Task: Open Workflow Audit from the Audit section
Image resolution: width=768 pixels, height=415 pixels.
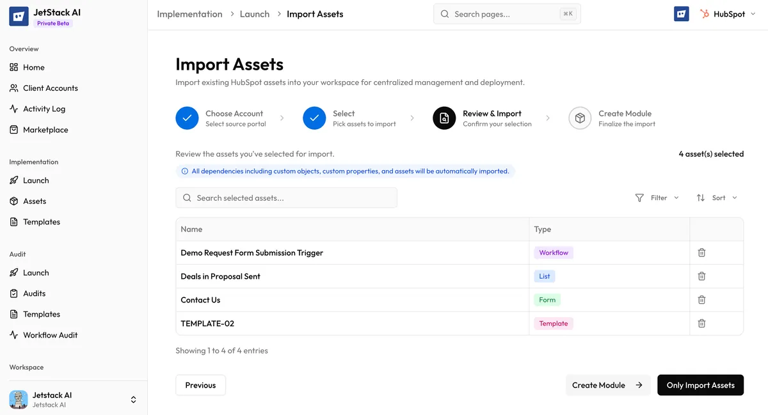Action: [49, 334]
